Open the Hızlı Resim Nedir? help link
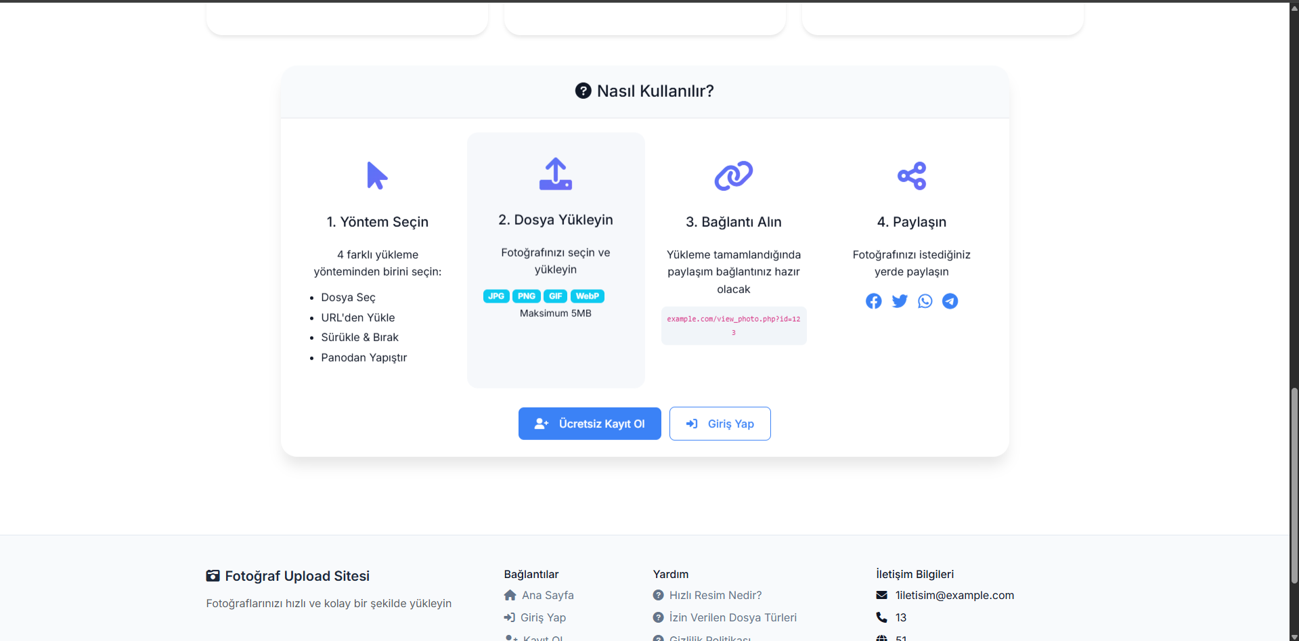1299x641 pixels. [x=715, y=595]
